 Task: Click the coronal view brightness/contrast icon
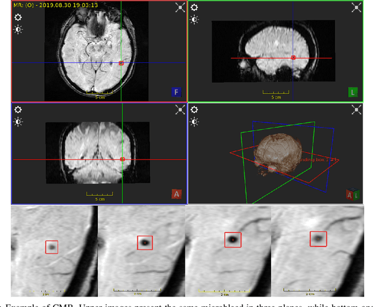(18, 122)
